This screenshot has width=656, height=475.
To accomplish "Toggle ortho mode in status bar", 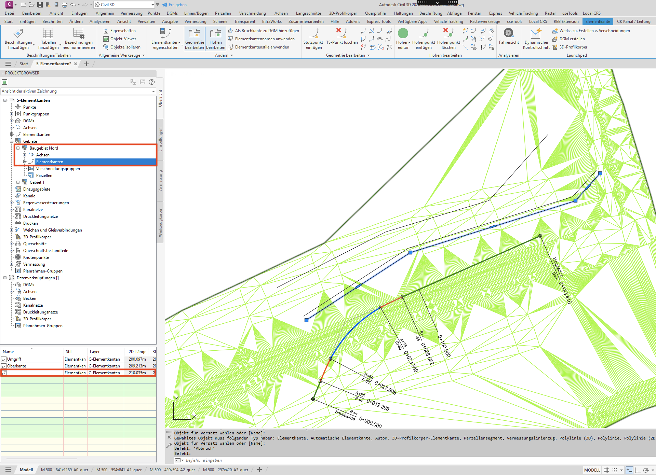I will pyautogui.click(x=638, y=470).
